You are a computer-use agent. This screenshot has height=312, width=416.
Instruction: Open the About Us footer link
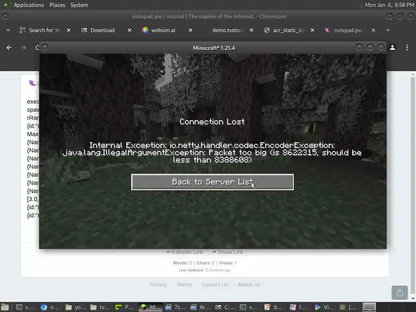[249, 285]
